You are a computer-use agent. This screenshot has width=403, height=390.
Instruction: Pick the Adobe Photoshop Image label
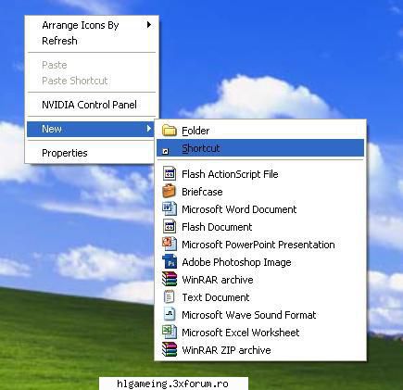pyautogui.click(x=236, y=262)
